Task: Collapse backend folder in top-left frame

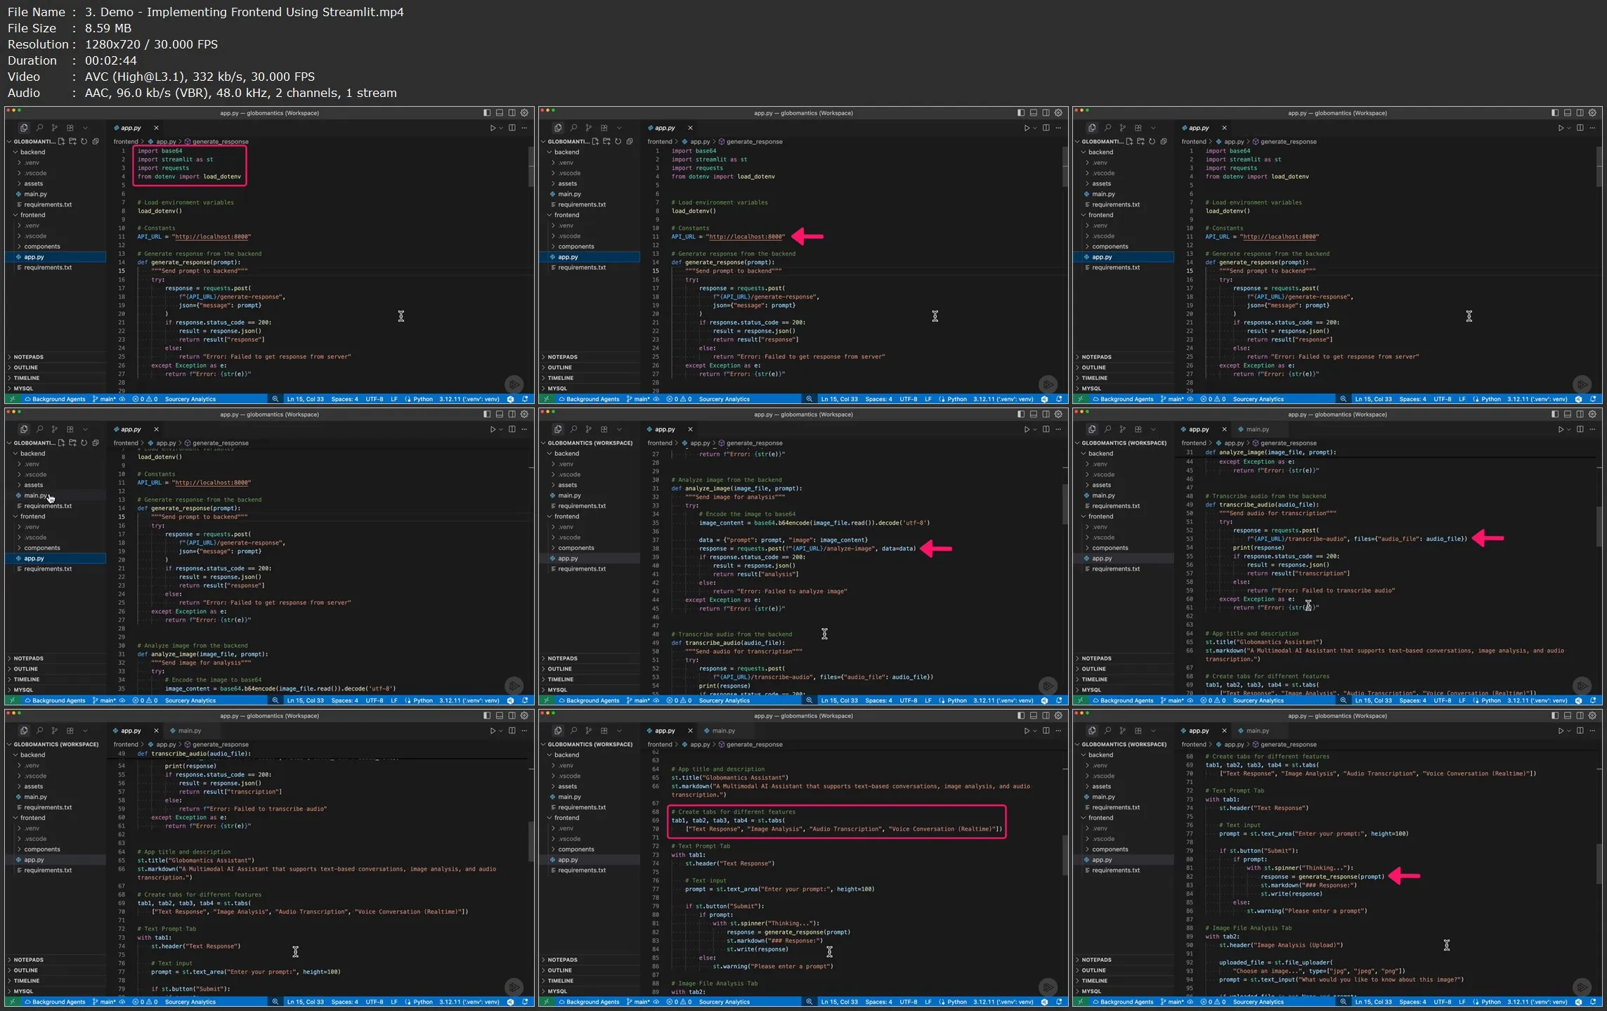Action: (56, 152)
